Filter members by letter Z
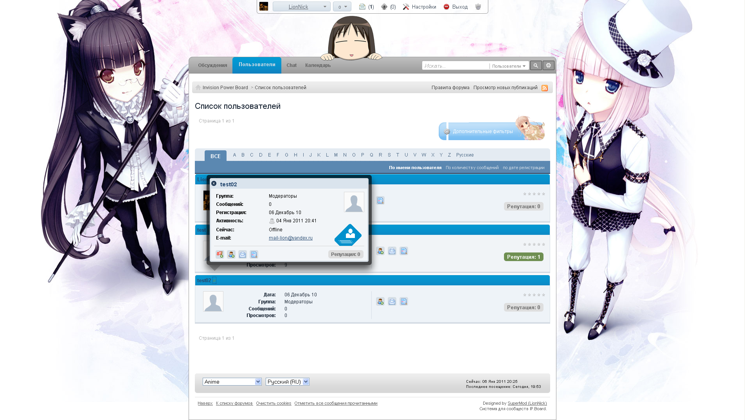The height and width of the screenshot is (420, 745). coord(449,155)
